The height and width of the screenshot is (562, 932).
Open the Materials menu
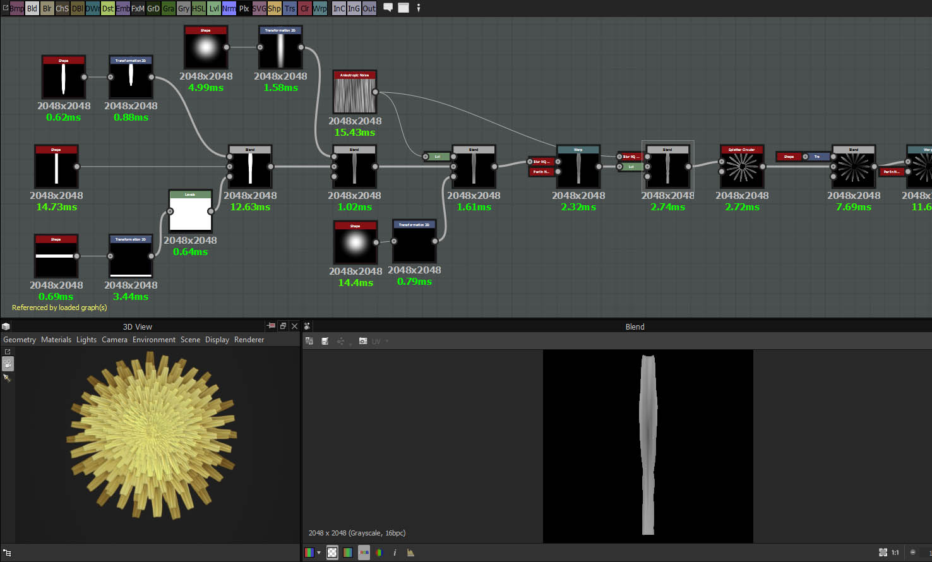click(x=56, y=340)
